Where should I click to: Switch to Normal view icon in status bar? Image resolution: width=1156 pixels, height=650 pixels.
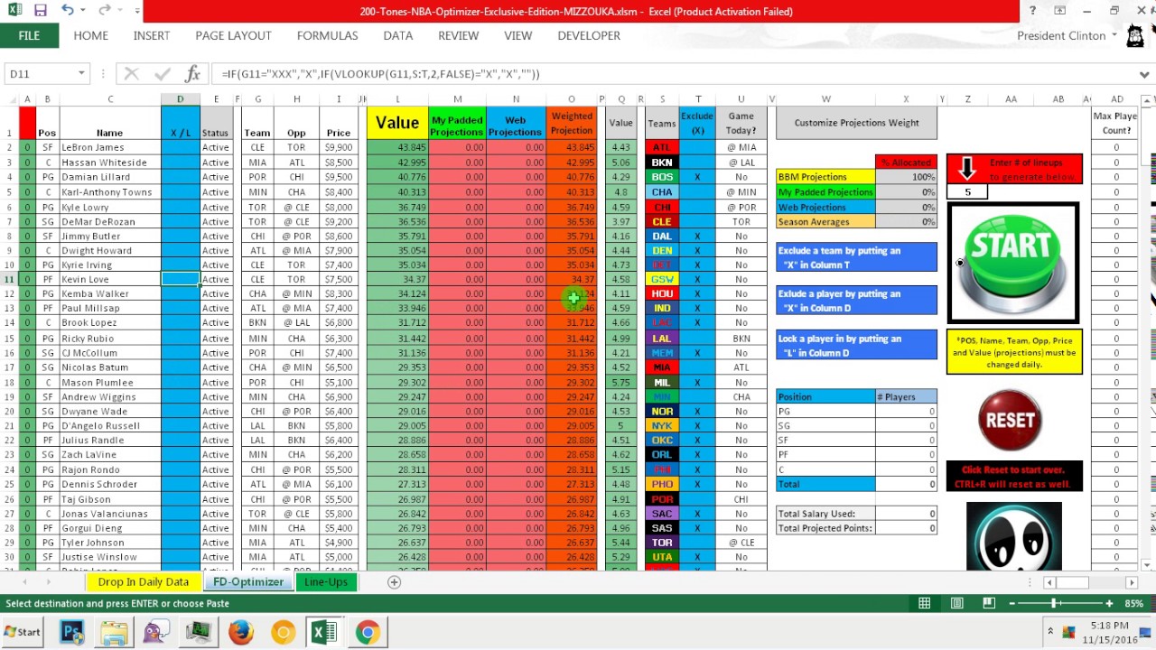[x=924, y=603]
